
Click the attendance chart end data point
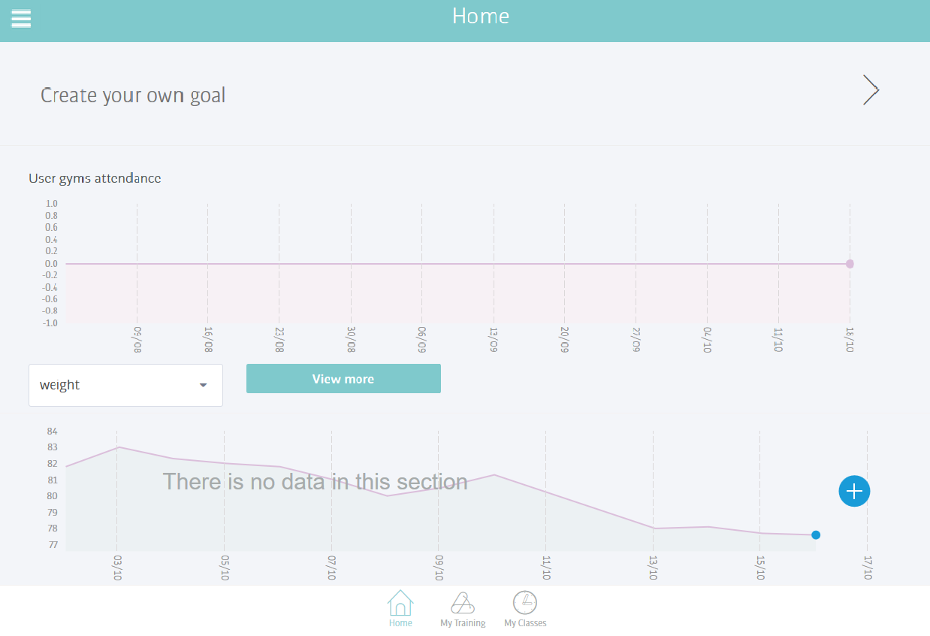tap(850, 264)
